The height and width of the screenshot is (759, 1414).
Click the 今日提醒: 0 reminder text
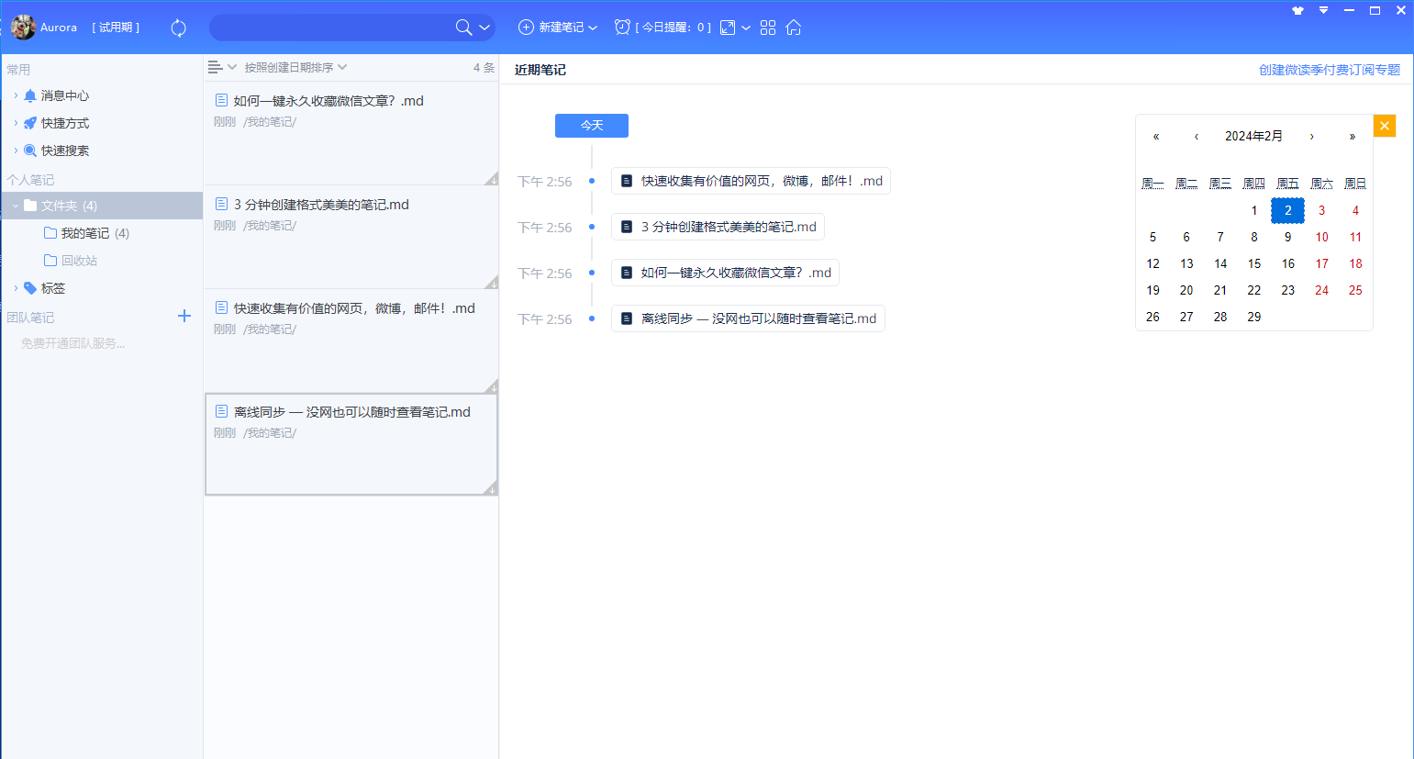coord(674,28)
